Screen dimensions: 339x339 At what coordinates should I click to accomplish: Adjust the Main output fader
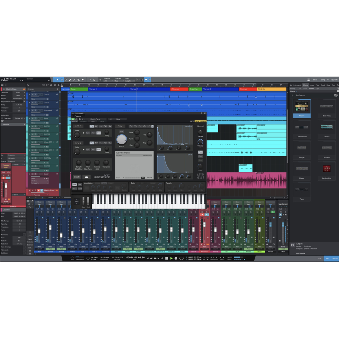[283, 225]
